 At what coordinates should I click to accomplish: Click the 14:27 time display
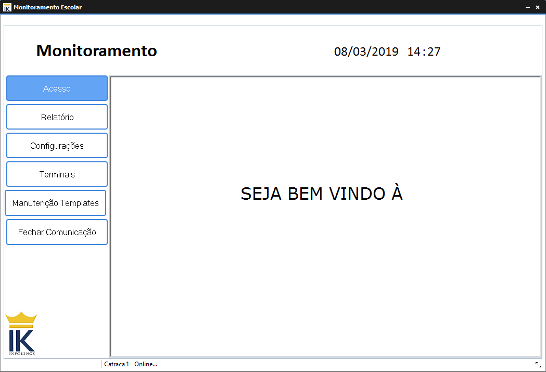point(424,52)
